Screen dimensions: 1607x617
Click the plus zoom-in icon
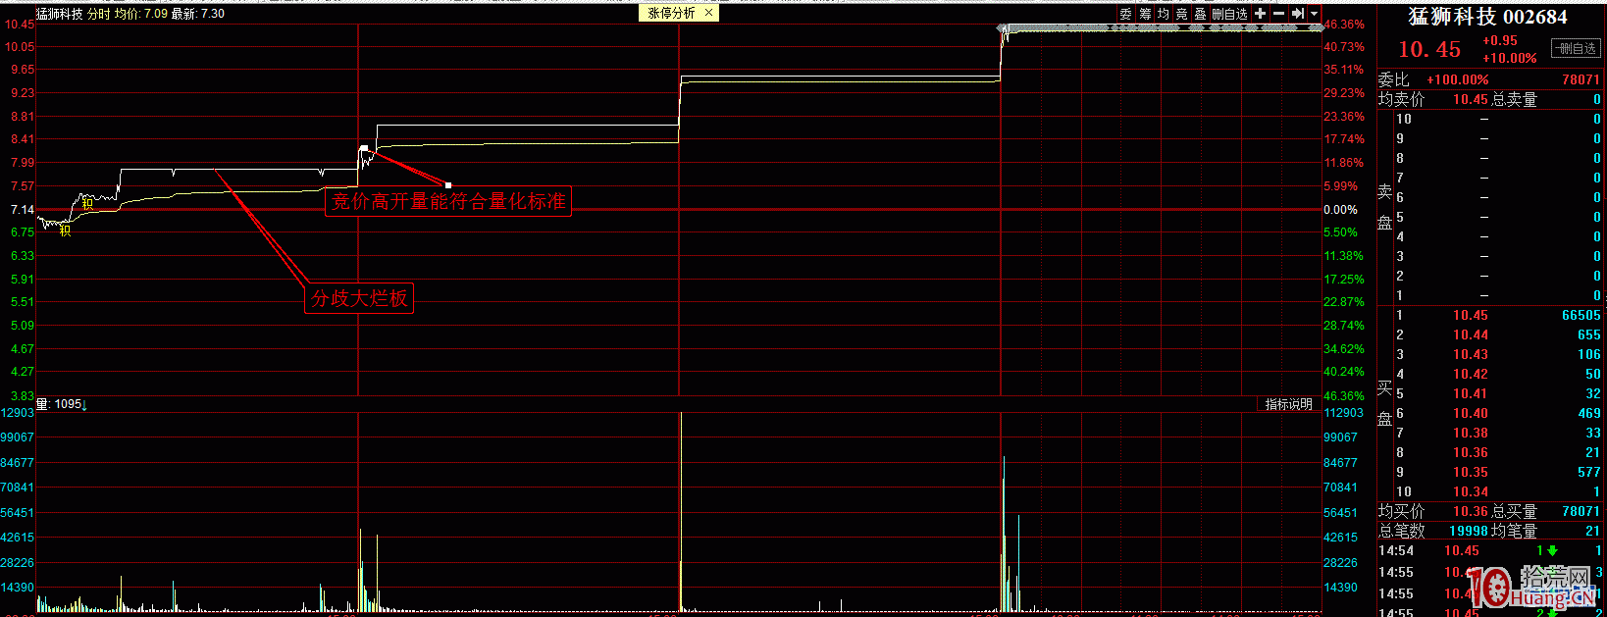click(x=1260, y=14)
